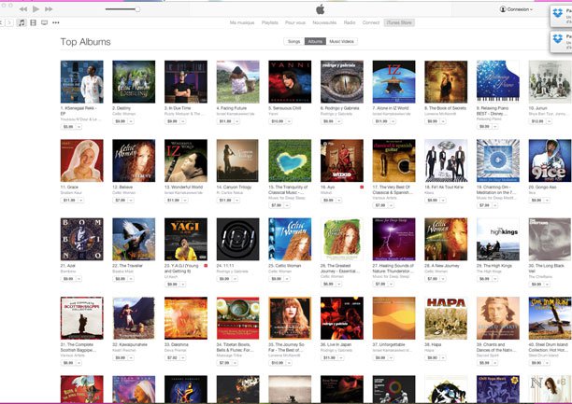Viewport: 572px width, 404px height.
Task: Click the second Dropbox notification icon
Action: pyautogui.click(x=558, y=38)
